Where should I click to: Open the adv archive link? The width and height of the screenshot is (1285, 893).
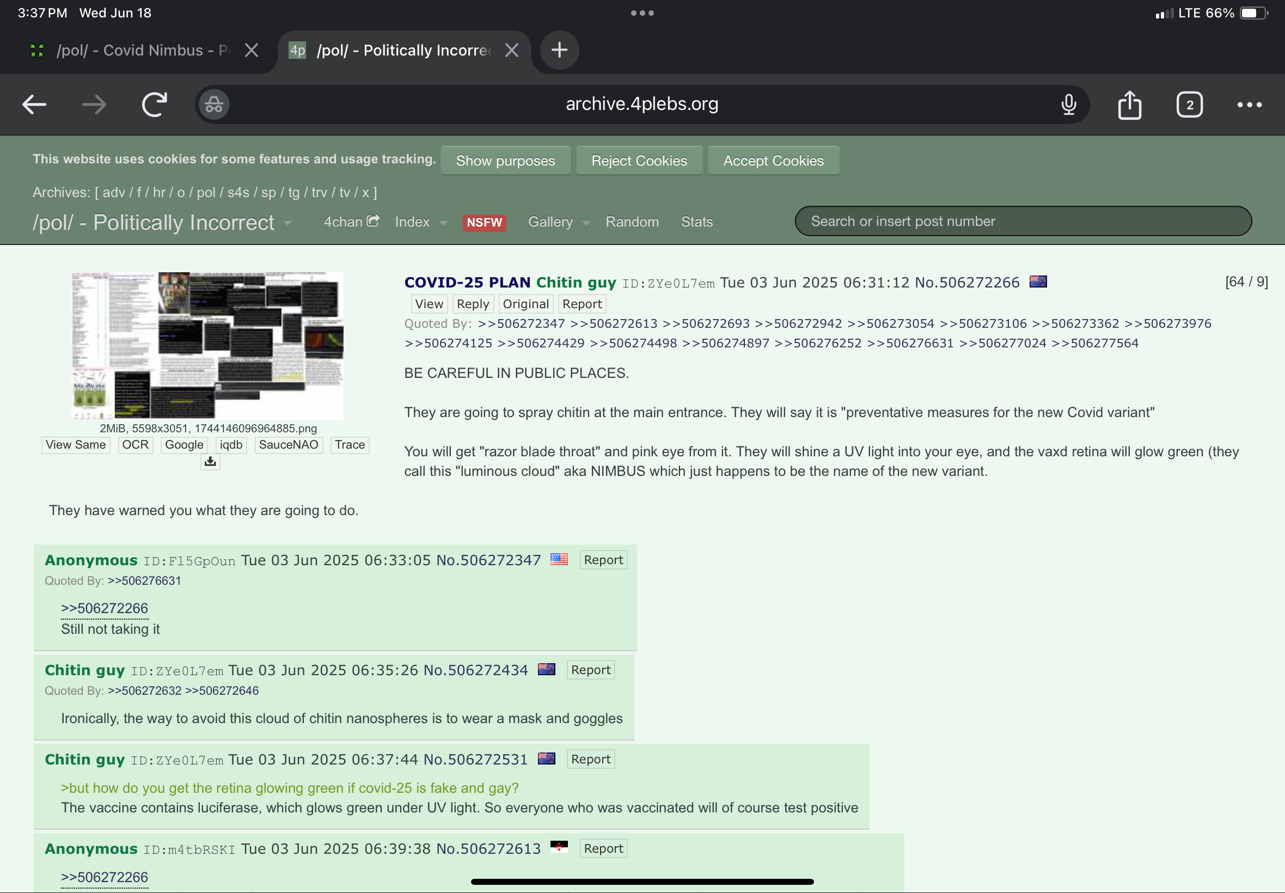coord(114,192)
